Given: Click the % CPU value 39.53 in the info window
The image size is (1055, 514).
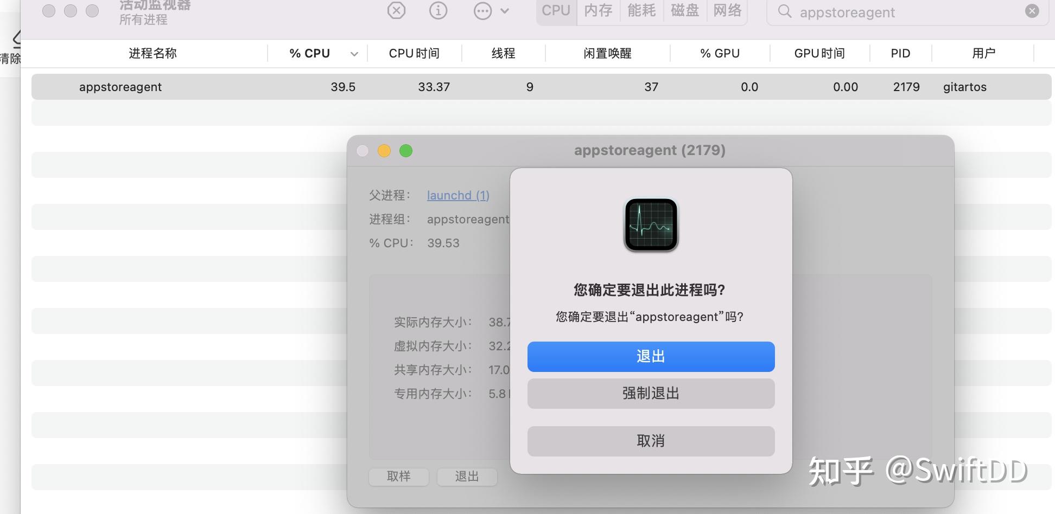Looking at the screenshot, I should [443, 243].
